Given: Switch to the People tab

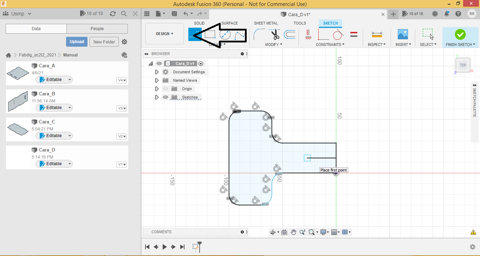Looking at the screenshot, I should pyautogui.click(x=97, y=29).
